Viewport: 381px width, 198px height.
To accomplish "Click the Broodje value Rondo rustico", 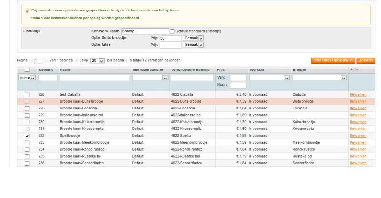I will point(304,149).
